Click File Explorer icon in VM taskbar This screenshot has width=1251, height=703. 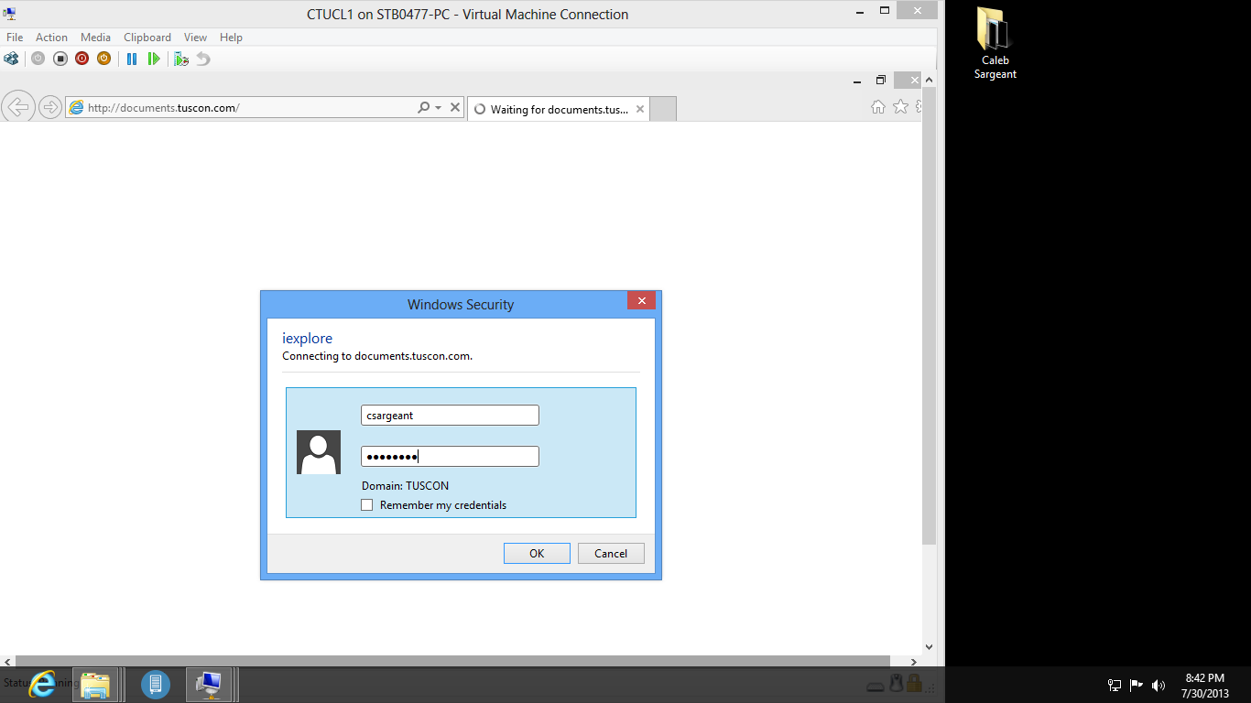click(95, 684)
